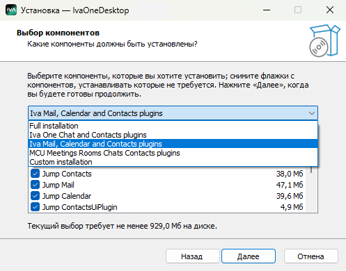Uncheck the Jump Calendar component
This screenshot has width=346, height=271.
[35, 196]
